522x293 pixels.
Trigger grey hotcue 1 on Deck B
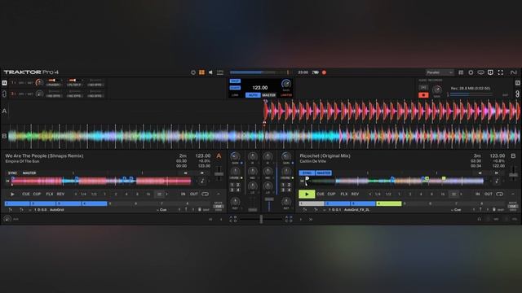coord(312,203)
